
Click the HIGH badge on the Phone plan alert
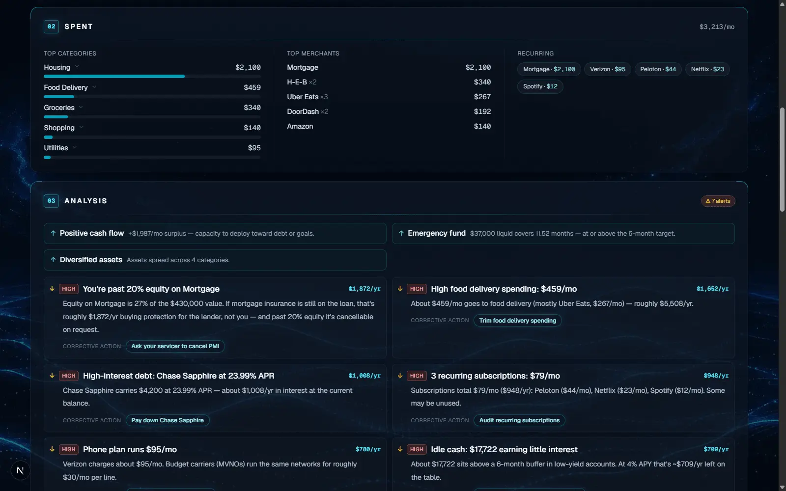click(69, 449)
